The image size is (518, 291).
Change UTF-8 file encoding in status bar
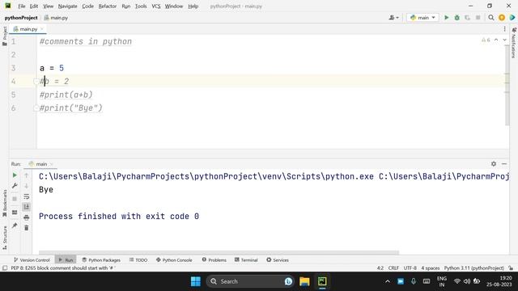coord(410,268)
